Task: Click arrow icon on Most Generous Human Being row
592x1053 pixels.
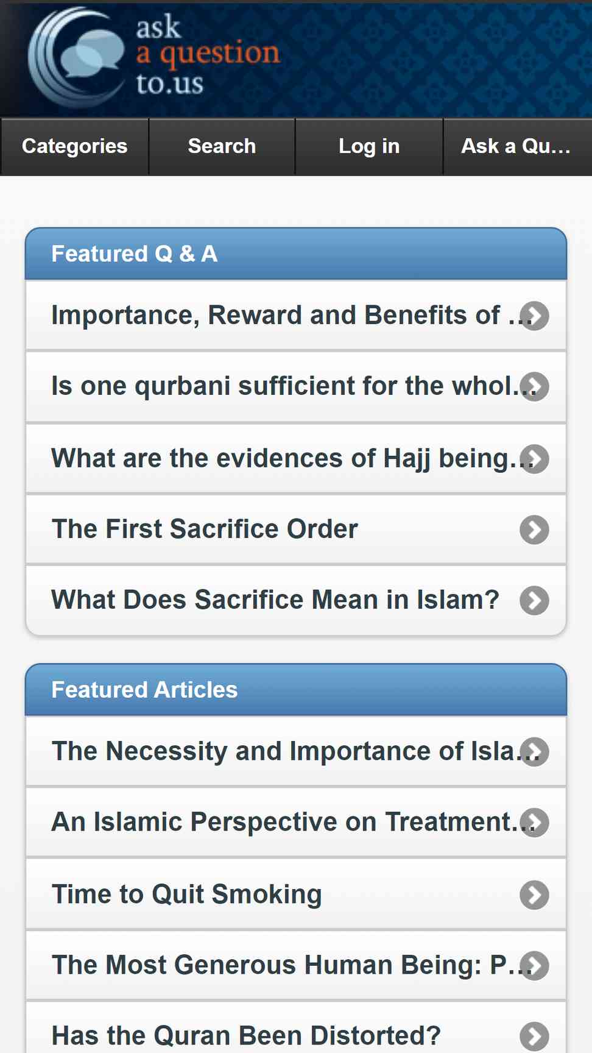Action: pyautogui.click(x=534, y=965)
